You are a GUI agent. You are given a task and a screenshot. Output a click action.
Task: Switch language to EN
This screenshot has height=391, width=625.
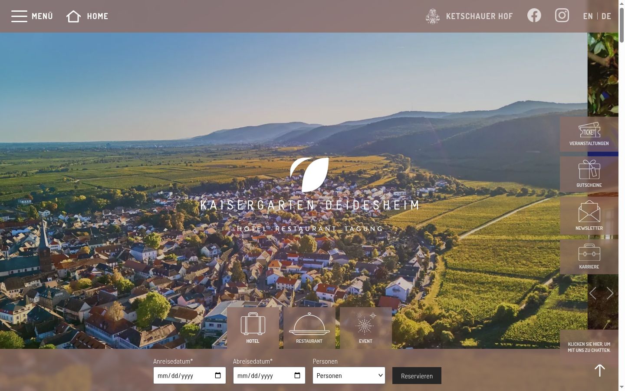pyautogui.click(x=588, y=16)
